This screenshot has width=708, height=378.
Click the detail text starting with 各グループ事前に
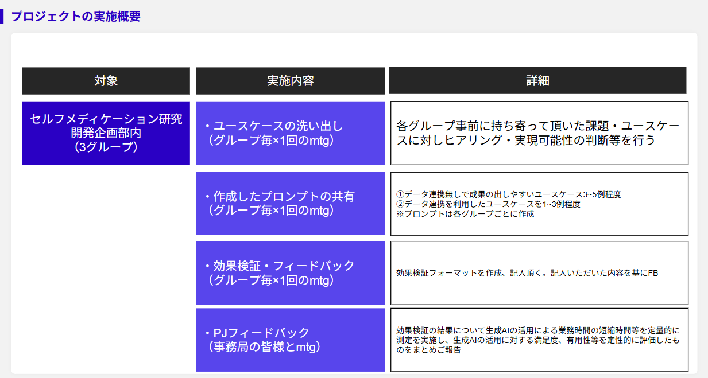point(538,133)
